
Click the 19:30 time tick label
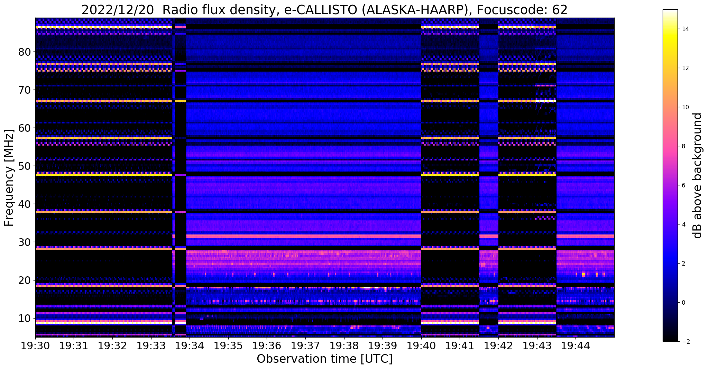pos(35,345)
